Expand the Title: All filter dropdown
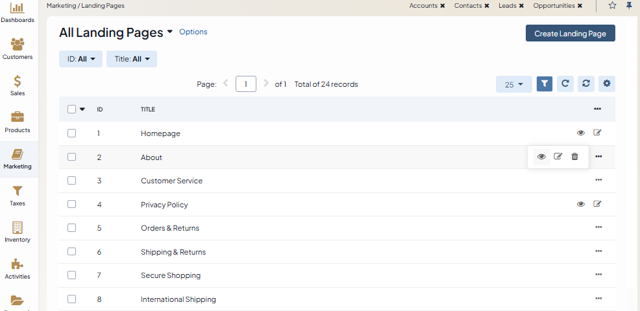The height and width of the screenshot is (311, 640). pyautogui.click(x=132, y=59)
